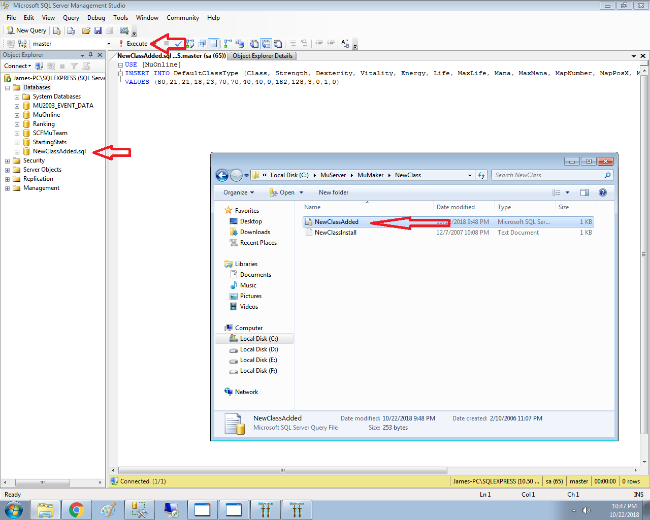Select the NewClassAdded.sql editor tab
650x520 pixels.
tap(172, 56)
